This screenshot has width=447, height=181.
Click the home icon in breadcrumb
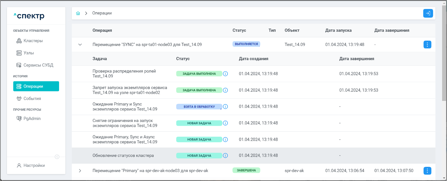pos(78,13)
